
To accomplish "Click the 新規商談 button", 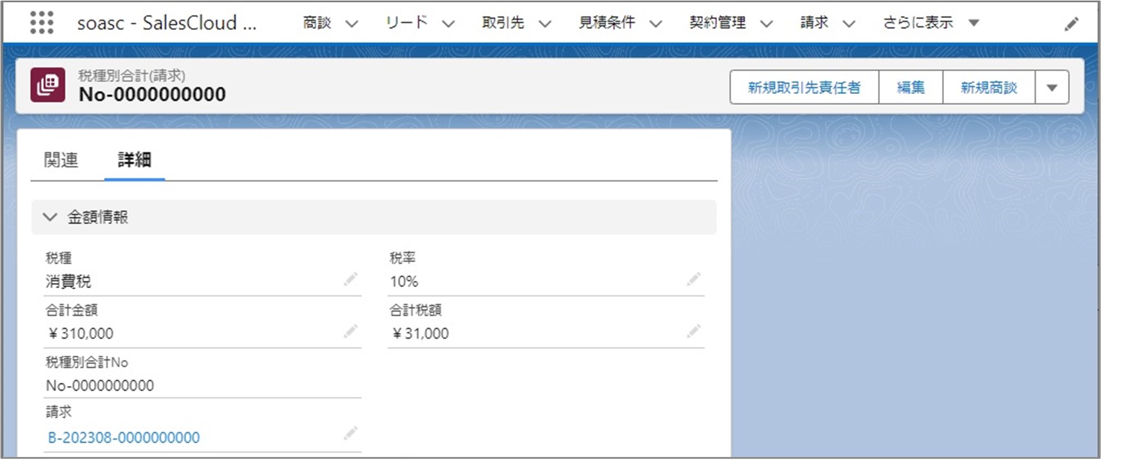I will pos(989,87).
